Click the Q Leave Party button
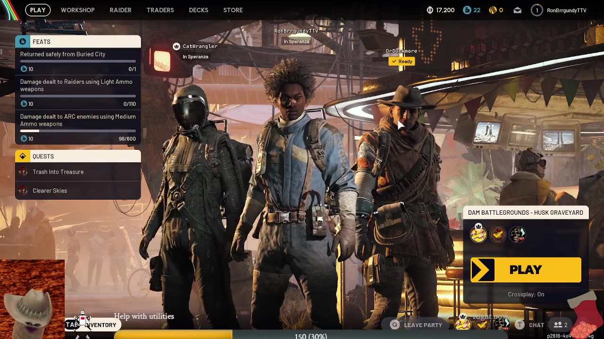604x339 pixels. (417, 325)
